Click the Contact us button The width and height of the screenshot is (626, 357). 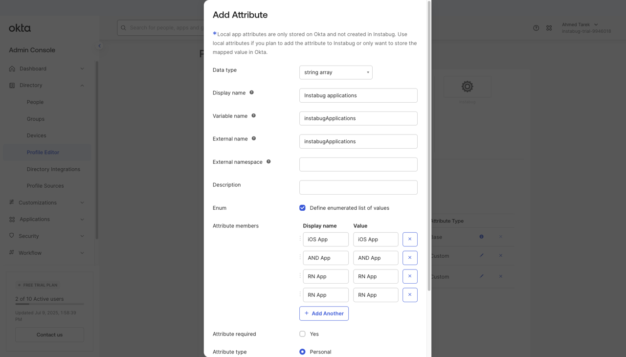coord(49,335)
